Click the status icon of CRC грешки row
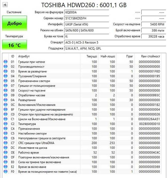Viewport: 167px width, 178px height. tap(5, 143)
